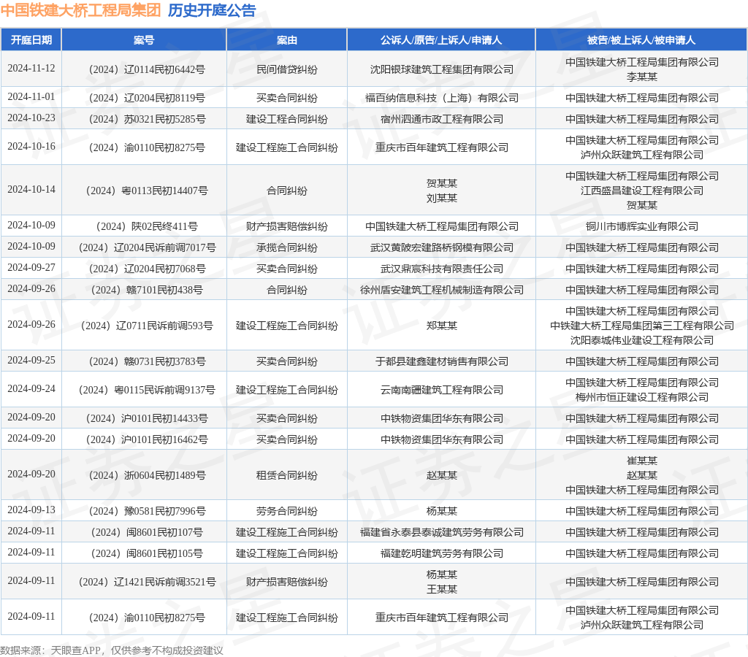Image resolution: width=748 pixels, height=657 pixels.
Task: Select case number (2024)浙0604民初1489号
Action: [147, 475]
